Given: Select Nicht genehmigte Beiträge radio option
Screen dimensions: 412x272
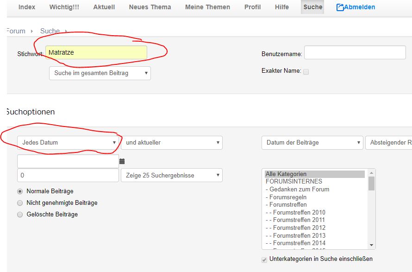Looking at the screenshot, I should [20, 203].
